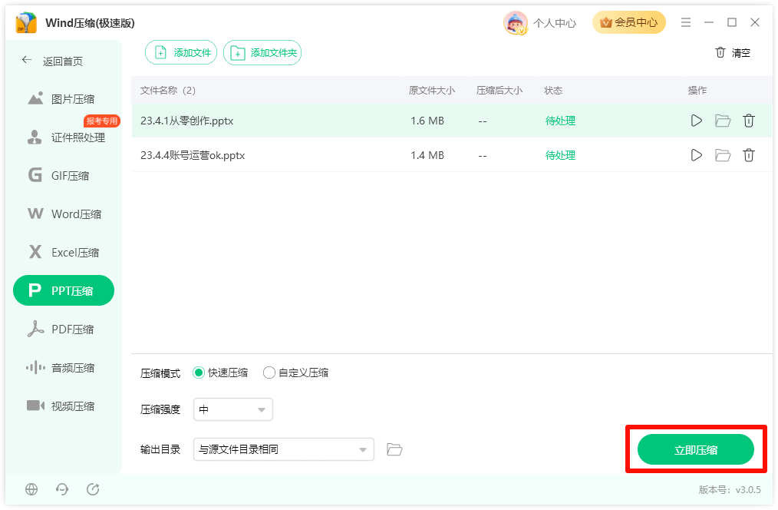Click 待处理 status of 23.4.4账号运营ok.pptx
778x510 pixels.
(560, 155)
